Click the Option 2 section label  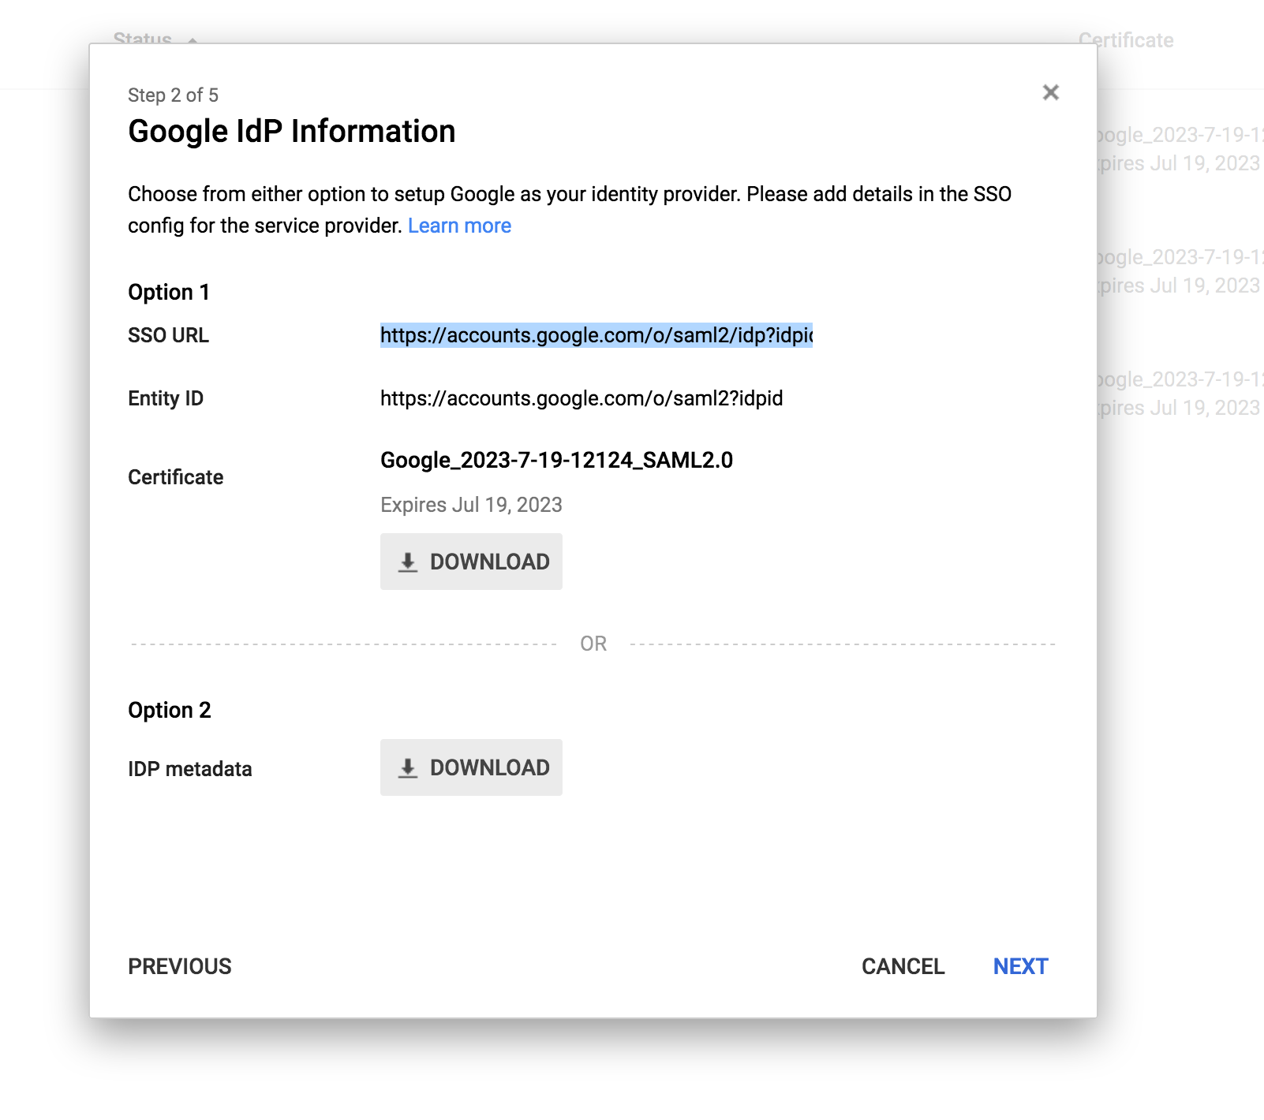[x=170, y=710]
